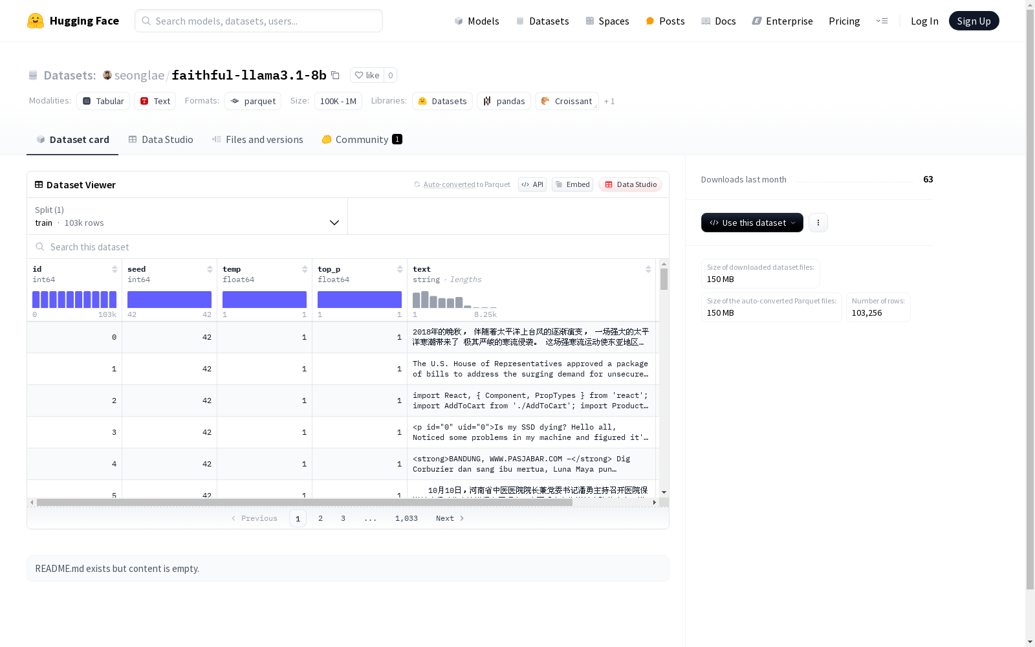The height and width of the screenshot is (647, 1035).
Task: Open the API button
Action: [x=532, y=184]
